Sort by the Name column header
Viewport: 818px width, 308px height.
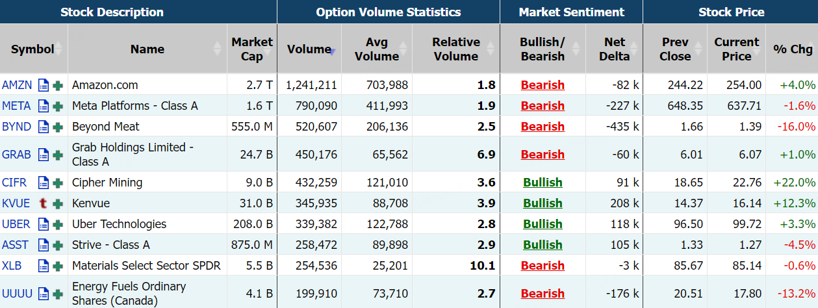coord(147,49)
